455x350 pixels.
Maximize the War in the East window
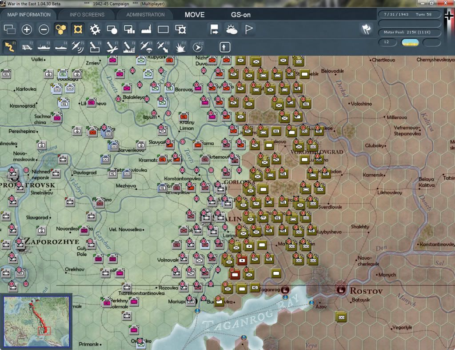tap(432, 3)
